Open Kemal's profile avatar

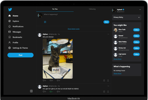pyautogui.click(x=115, y=36)
